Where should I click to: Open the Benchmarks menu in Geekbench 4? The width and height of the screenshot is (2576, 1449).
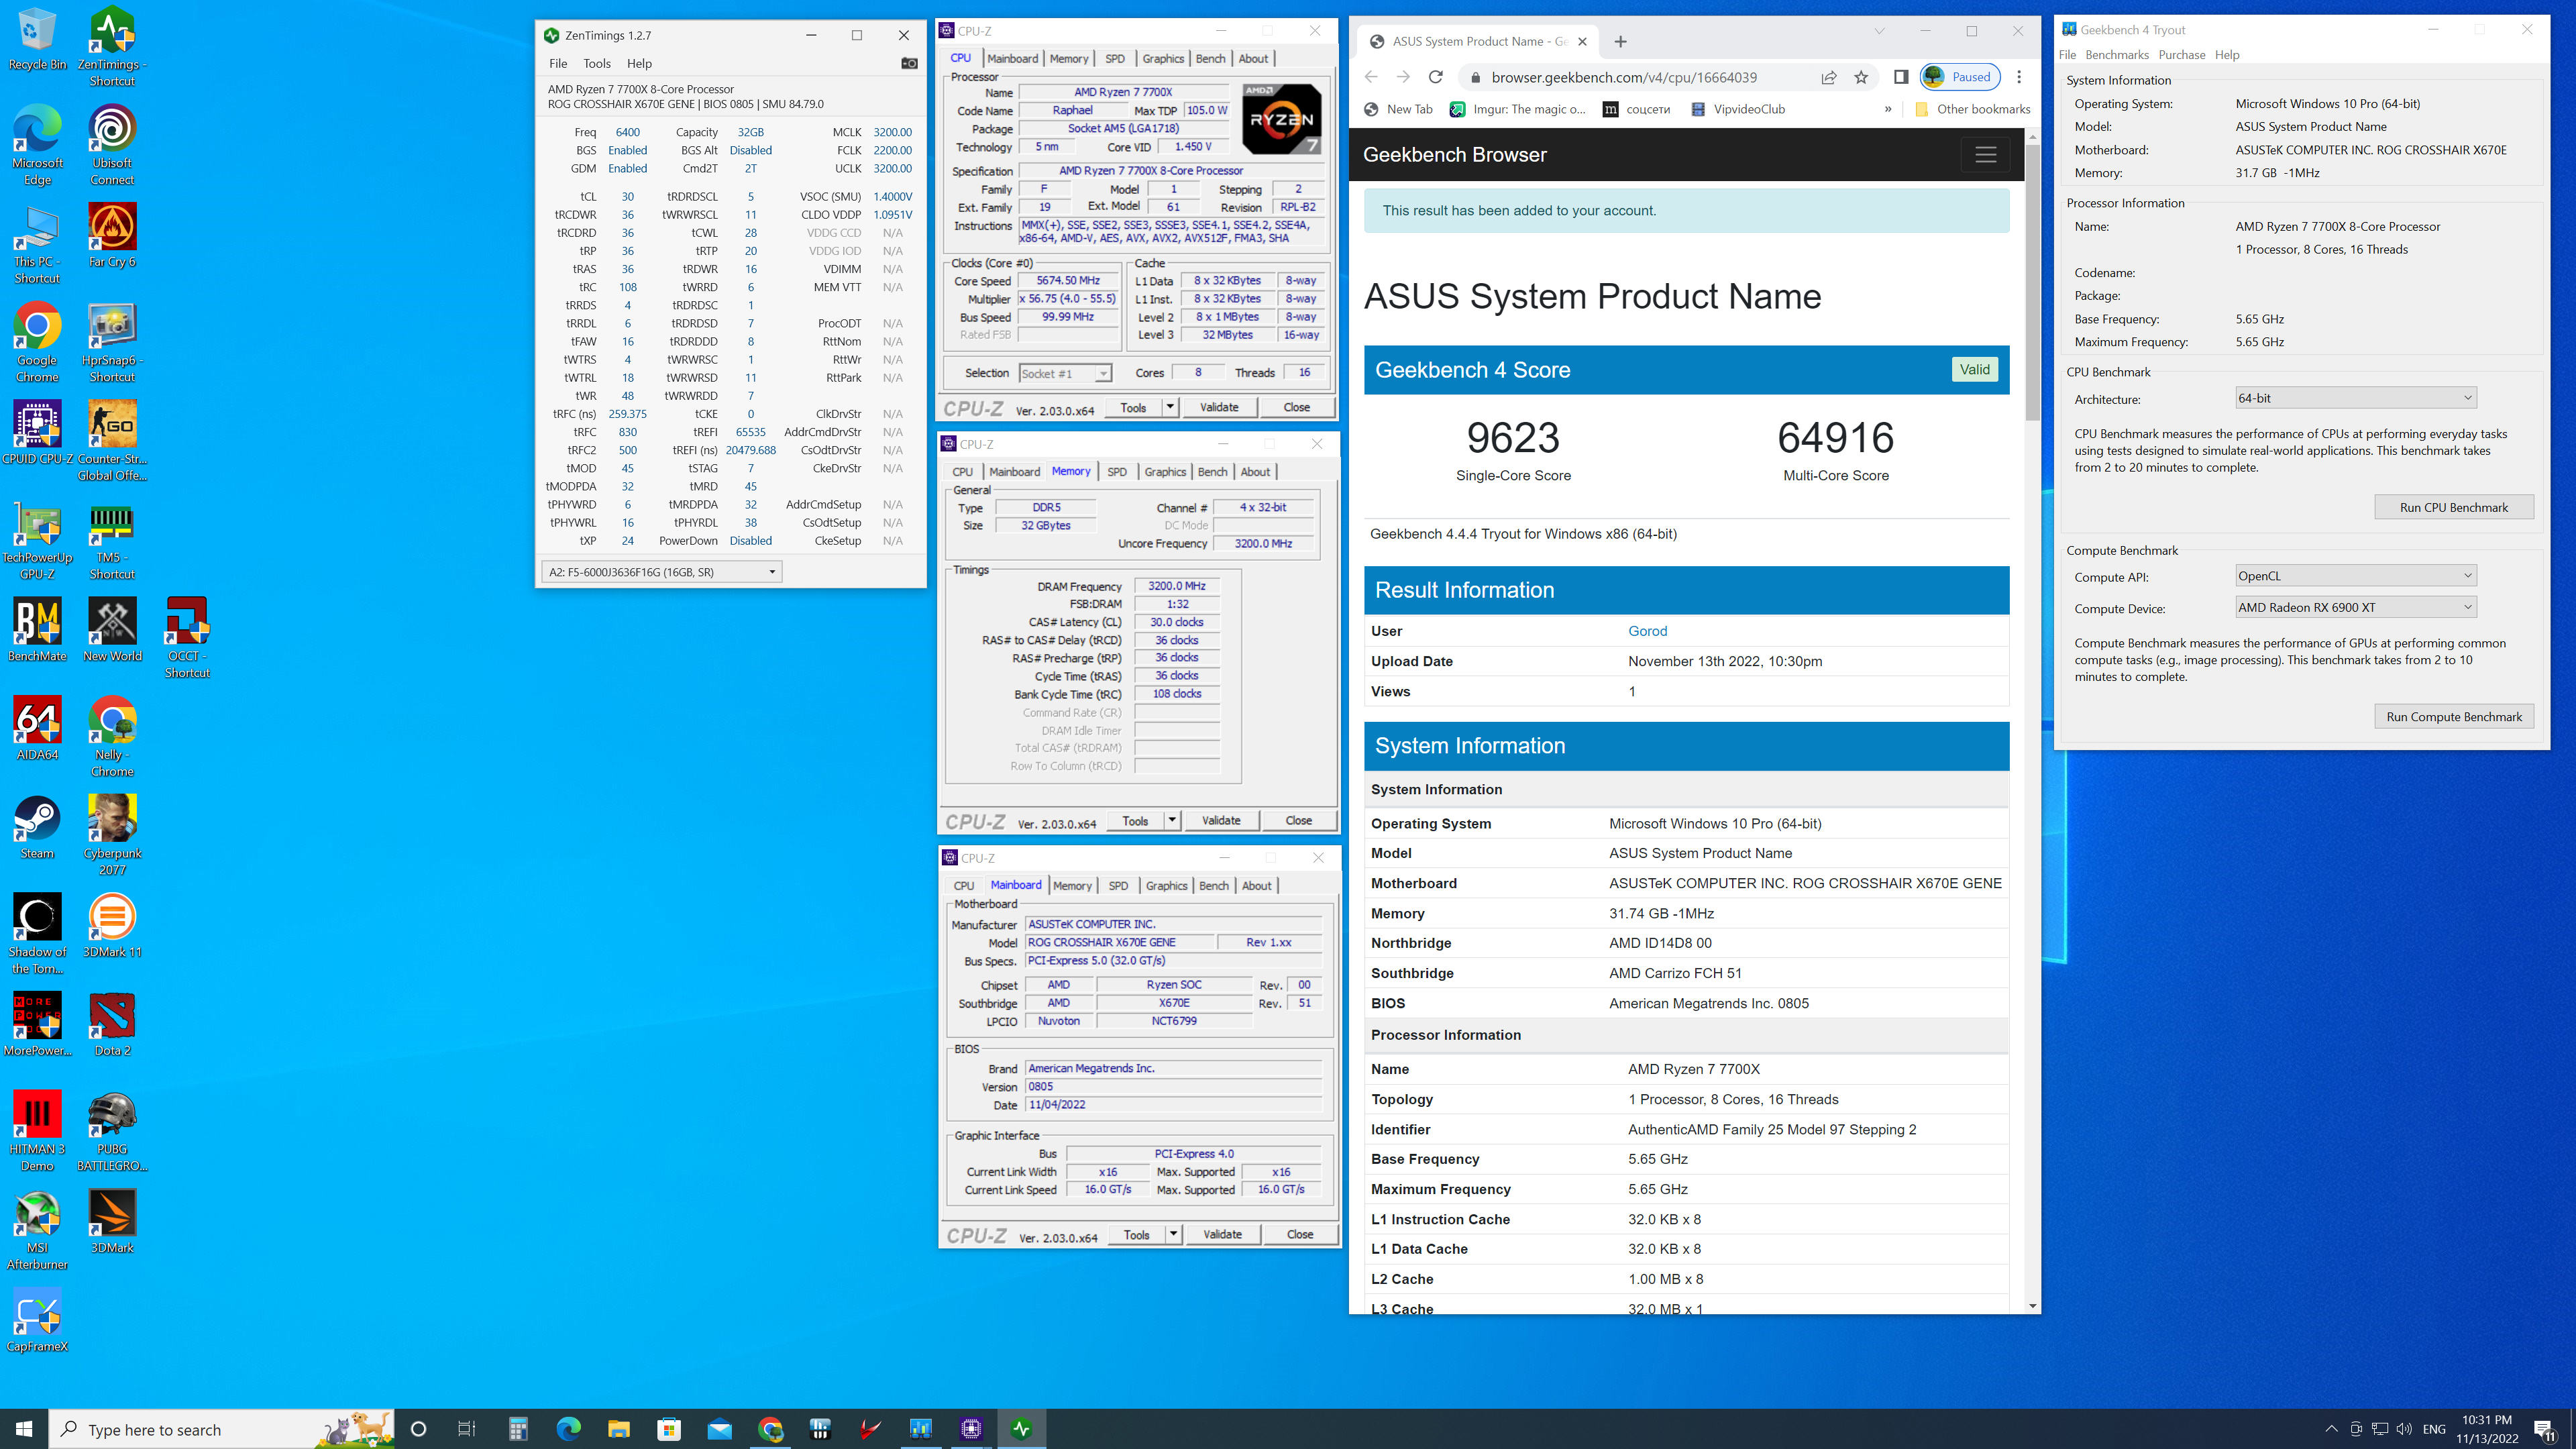tap(2116, 55)
